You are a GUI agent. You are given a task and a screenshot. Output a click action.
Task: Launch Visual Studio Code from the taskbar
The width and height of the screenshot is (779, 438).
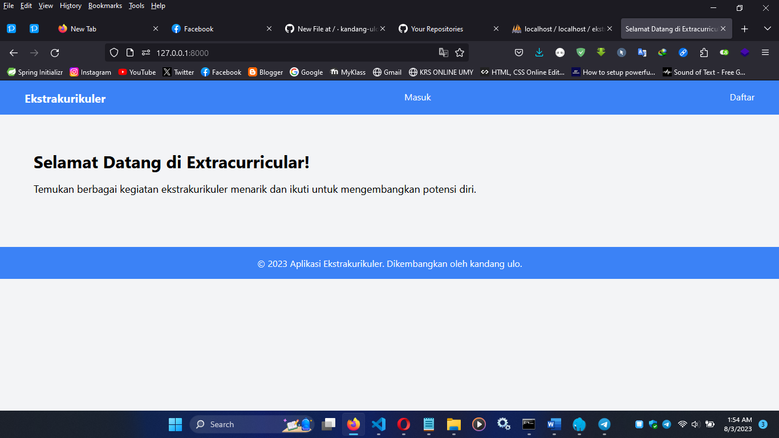tap(378, 424)
